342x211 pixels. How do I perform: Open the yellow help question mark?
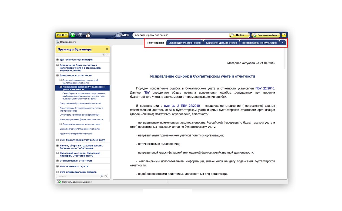tap(284, 35)
